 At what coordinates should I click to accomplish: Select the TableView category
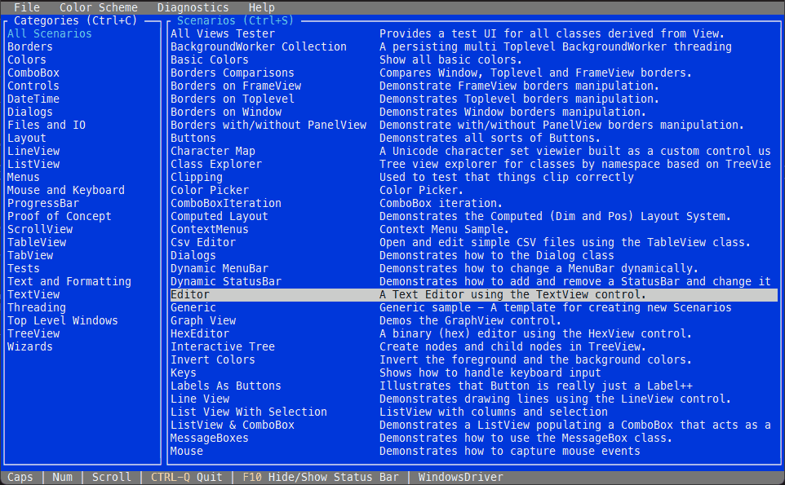(37, 241)
